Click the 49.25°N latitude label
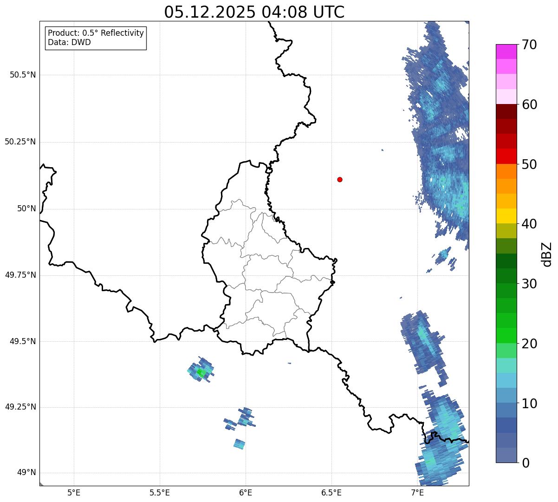This screenshot has height=502, width=558. [x=20, y=407]
